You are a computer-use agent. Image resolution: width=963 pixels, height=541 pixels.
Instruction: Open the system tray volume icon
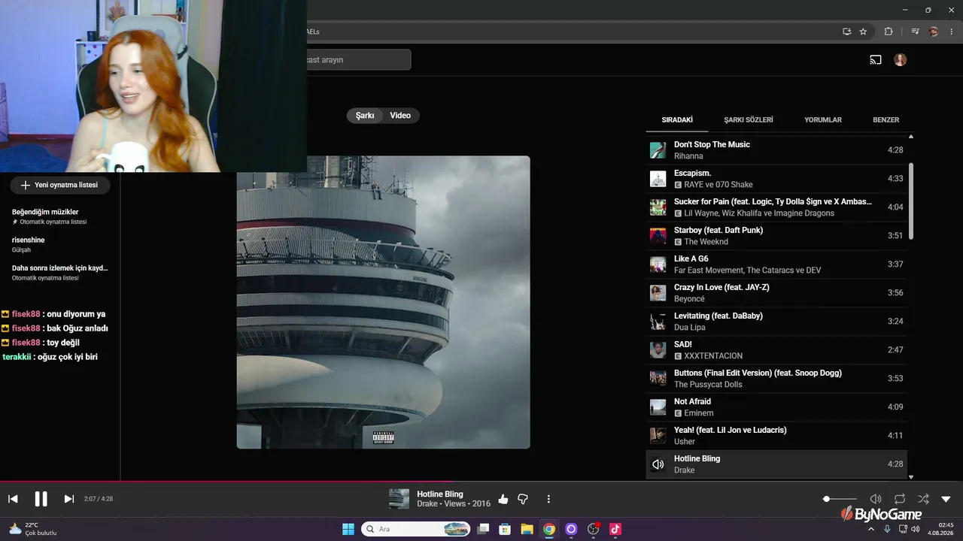[x=915, y=529]
